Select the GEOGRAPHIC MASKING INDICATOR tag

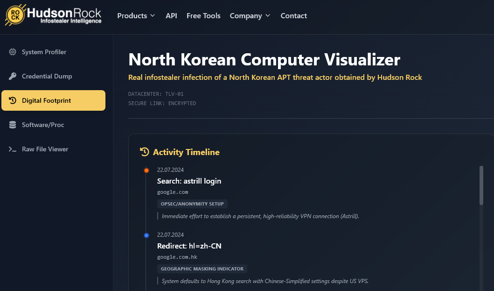point(202,269)
